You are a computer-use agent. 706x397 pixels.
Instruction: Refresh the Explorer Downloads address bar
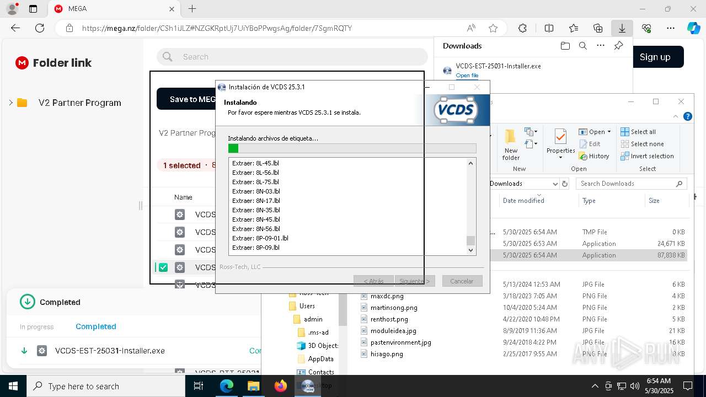tap(565, 184)
